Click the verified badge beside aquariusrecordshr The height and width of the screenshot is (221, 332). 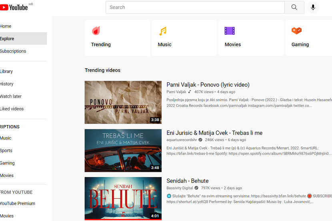tap(200, 140)
